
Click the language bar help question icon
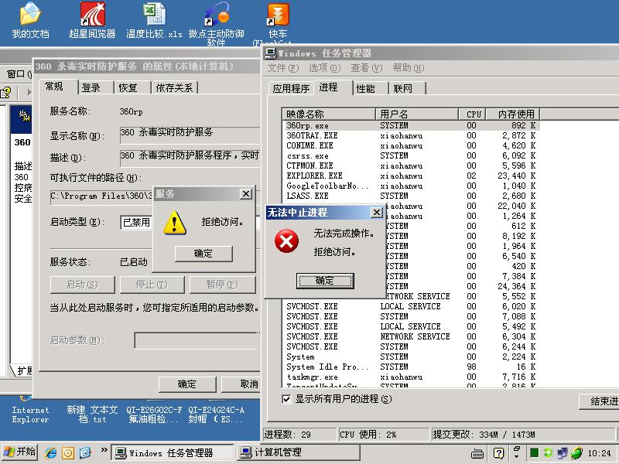[498, 453]
